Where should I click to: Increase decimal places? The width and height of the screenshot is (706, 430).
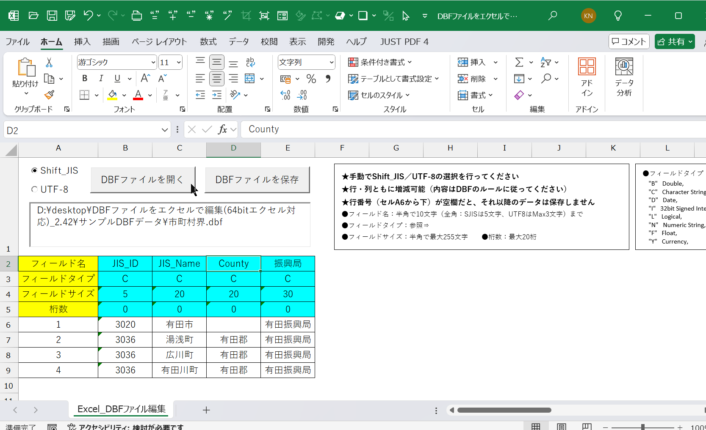285,95
